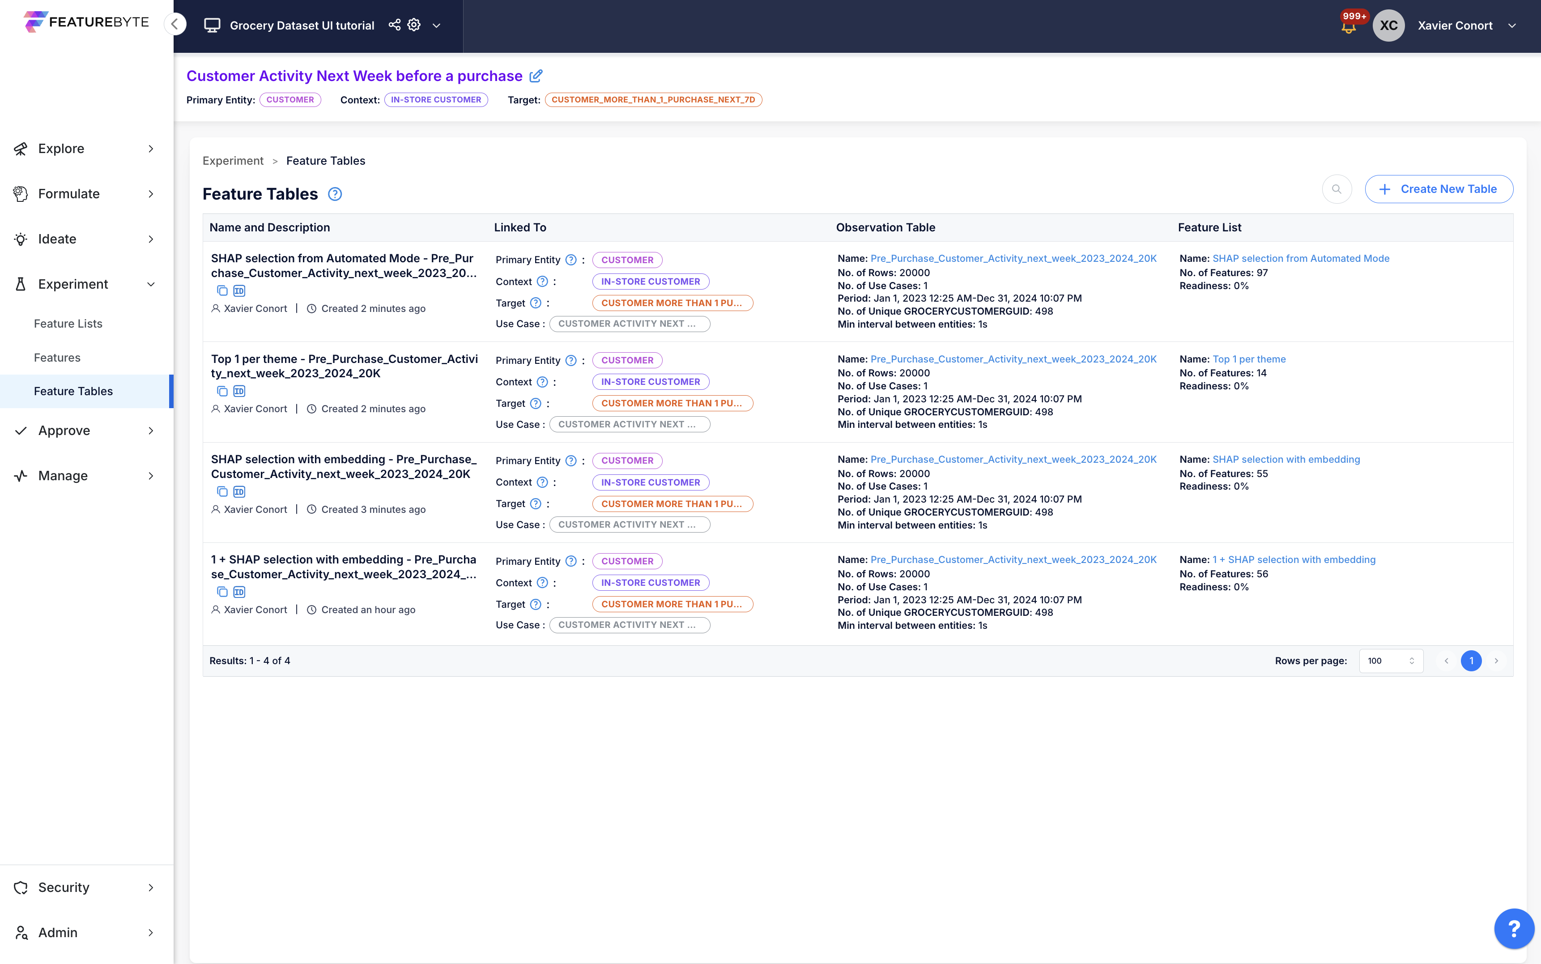The width and height of the screenshot is (1541, 964).
Task: Click the IN-STORE CUSTOMER tag in third row
Action: tap(650, 482)
